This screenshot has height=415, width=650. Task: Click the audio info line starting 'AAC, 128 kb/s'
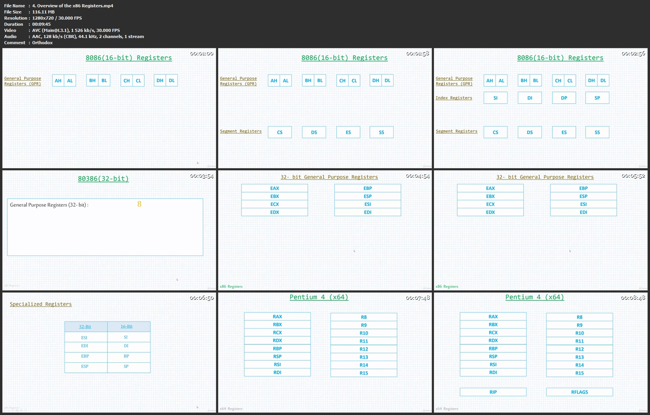tap(88, 37)
